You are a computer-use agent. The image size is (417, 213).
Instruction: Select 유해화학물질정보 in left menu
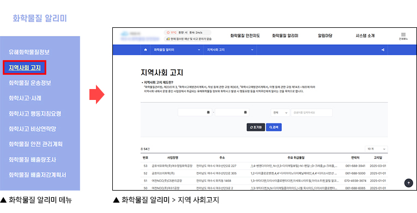tap(29, 52)
